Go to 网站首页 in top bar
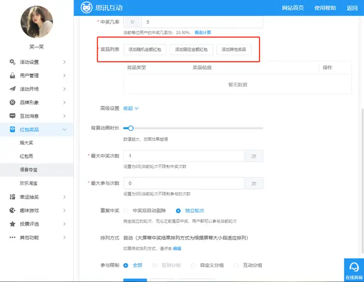The image size is (364, 282). [x=293, y=8]
